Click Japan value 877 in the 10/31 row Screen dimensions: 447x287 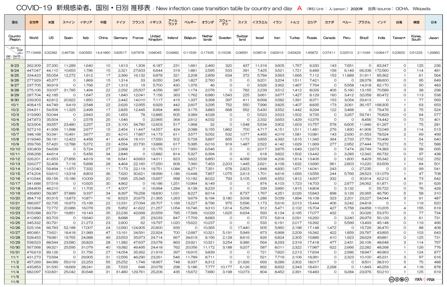[436, 252]
